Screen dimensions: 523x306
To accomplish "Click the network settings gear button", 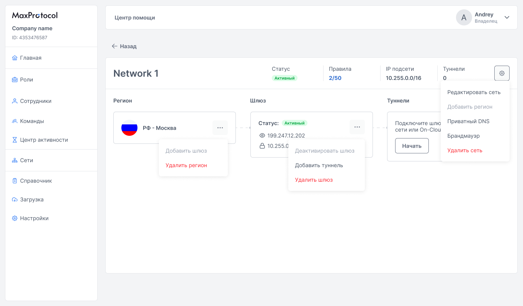I will point(502,73).
